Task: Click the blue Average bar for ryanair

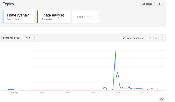Action: point(11,89)
